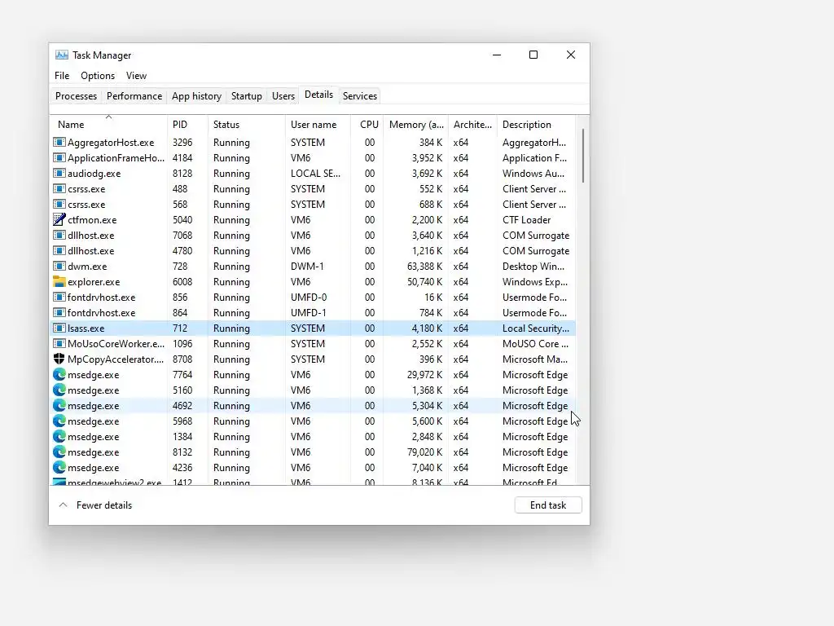The width and height of the screenshot is (834, 626).
Task: Sort by the CPU column header
Action: tap(367, 124)
